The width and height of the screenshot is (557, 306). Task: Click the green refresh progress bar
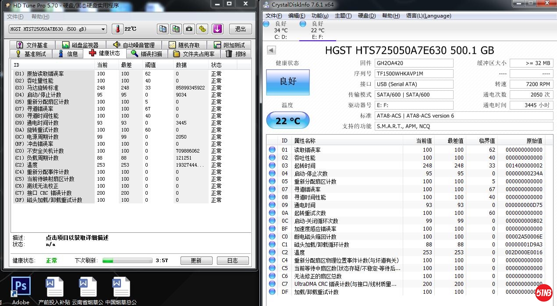[127, 260]
